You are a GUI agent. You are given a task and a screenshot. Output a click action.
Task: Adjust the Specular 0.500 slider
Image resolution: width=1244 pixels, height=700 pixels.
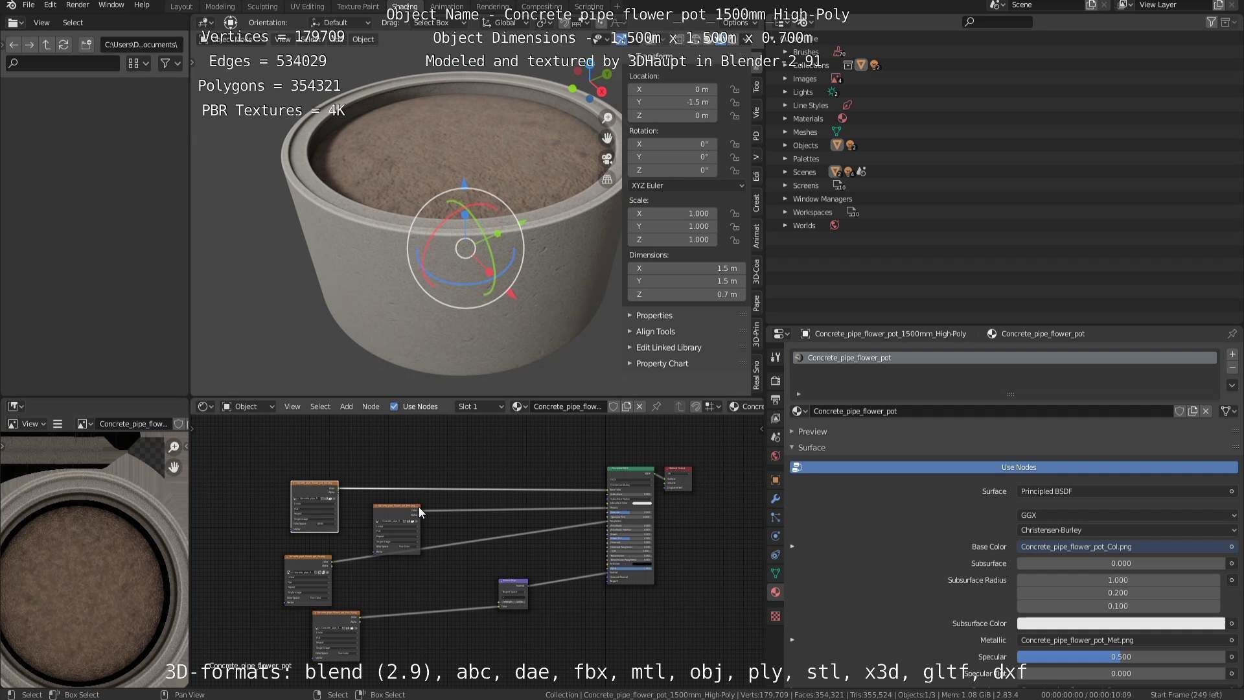[1121, 657]
